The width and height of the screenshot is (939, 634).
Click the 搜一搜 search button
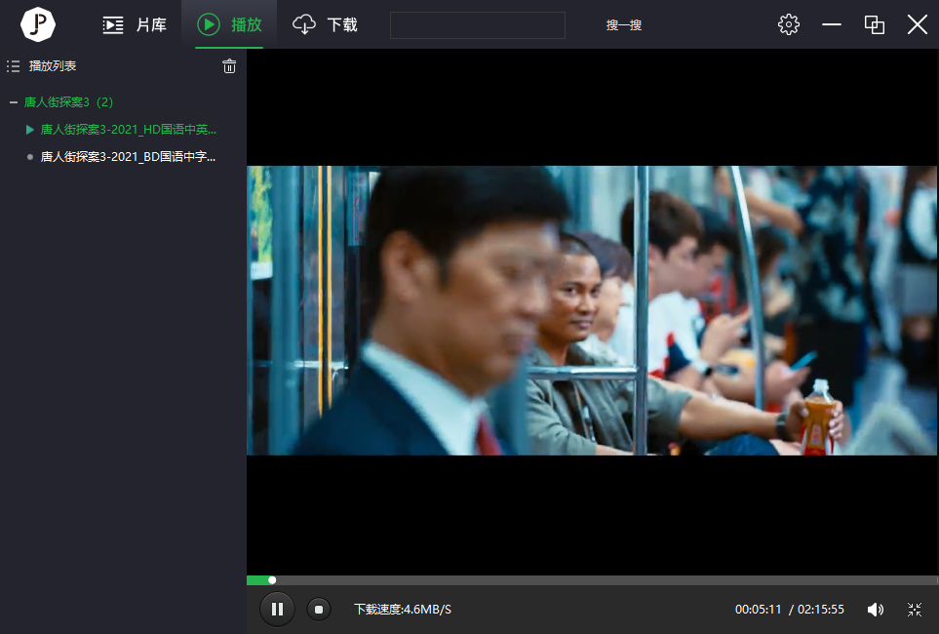coord(623,25)
